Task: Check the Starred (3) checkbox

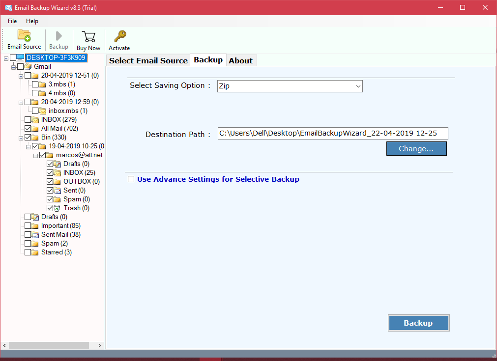Action: tap(28, 252)
